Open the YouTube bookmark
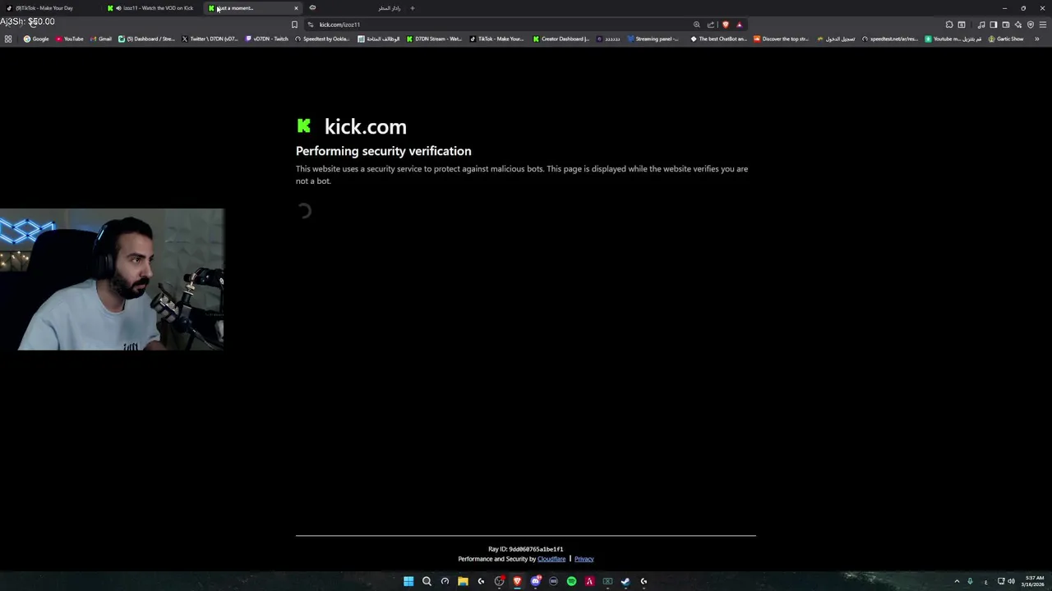Image resolution: width=1052 pixels, height=591 pixels. tap(70, 39)
